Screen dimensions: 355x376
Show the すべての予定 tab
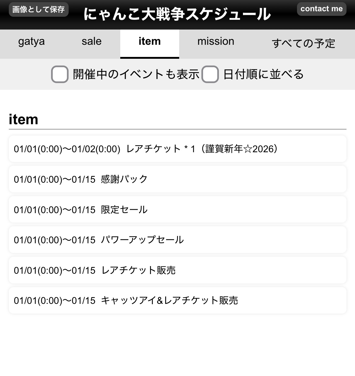pyautogui.click(x=303, y=43)
